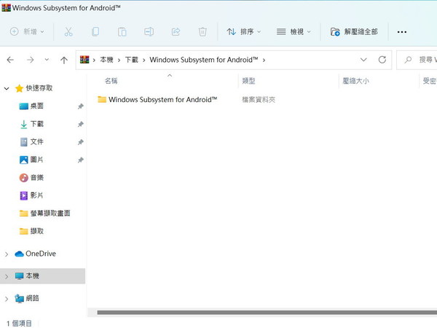Click the Share icon in toolbar
This screenshot has width=437, height=328.
(x=176, y=32)
